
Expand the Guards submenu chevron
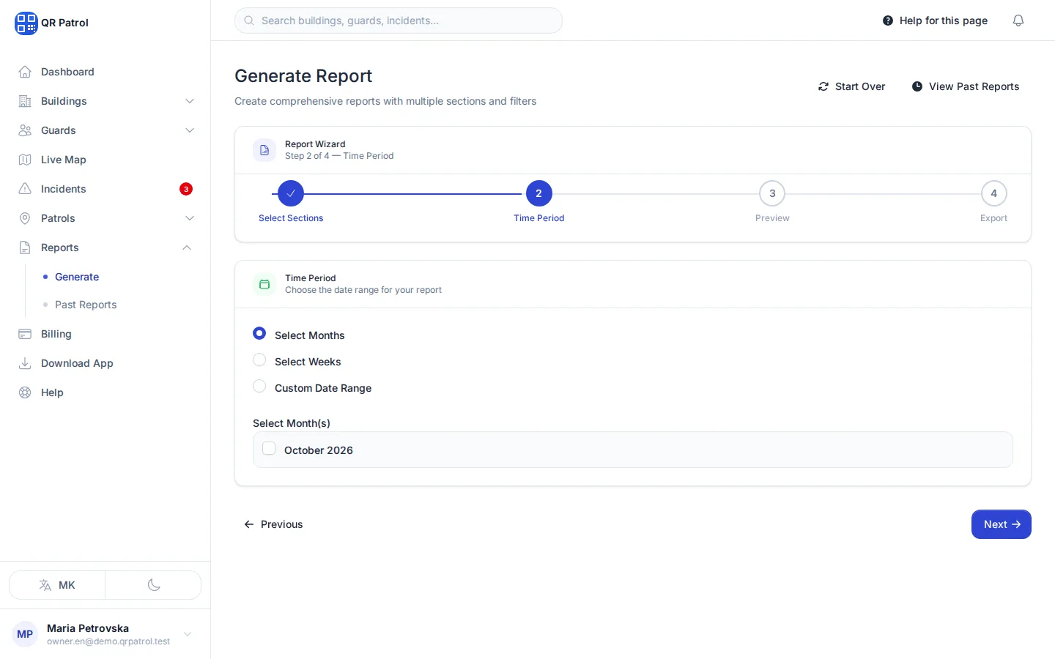pos(190,130)
